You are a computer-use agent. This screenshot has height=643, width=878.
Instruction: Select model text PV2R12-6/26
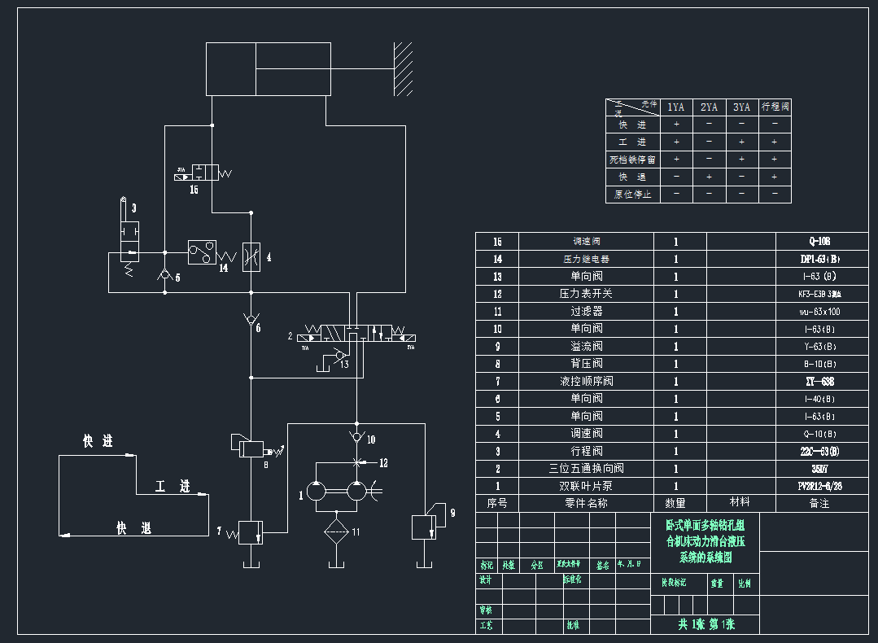(x=819, y=486)
